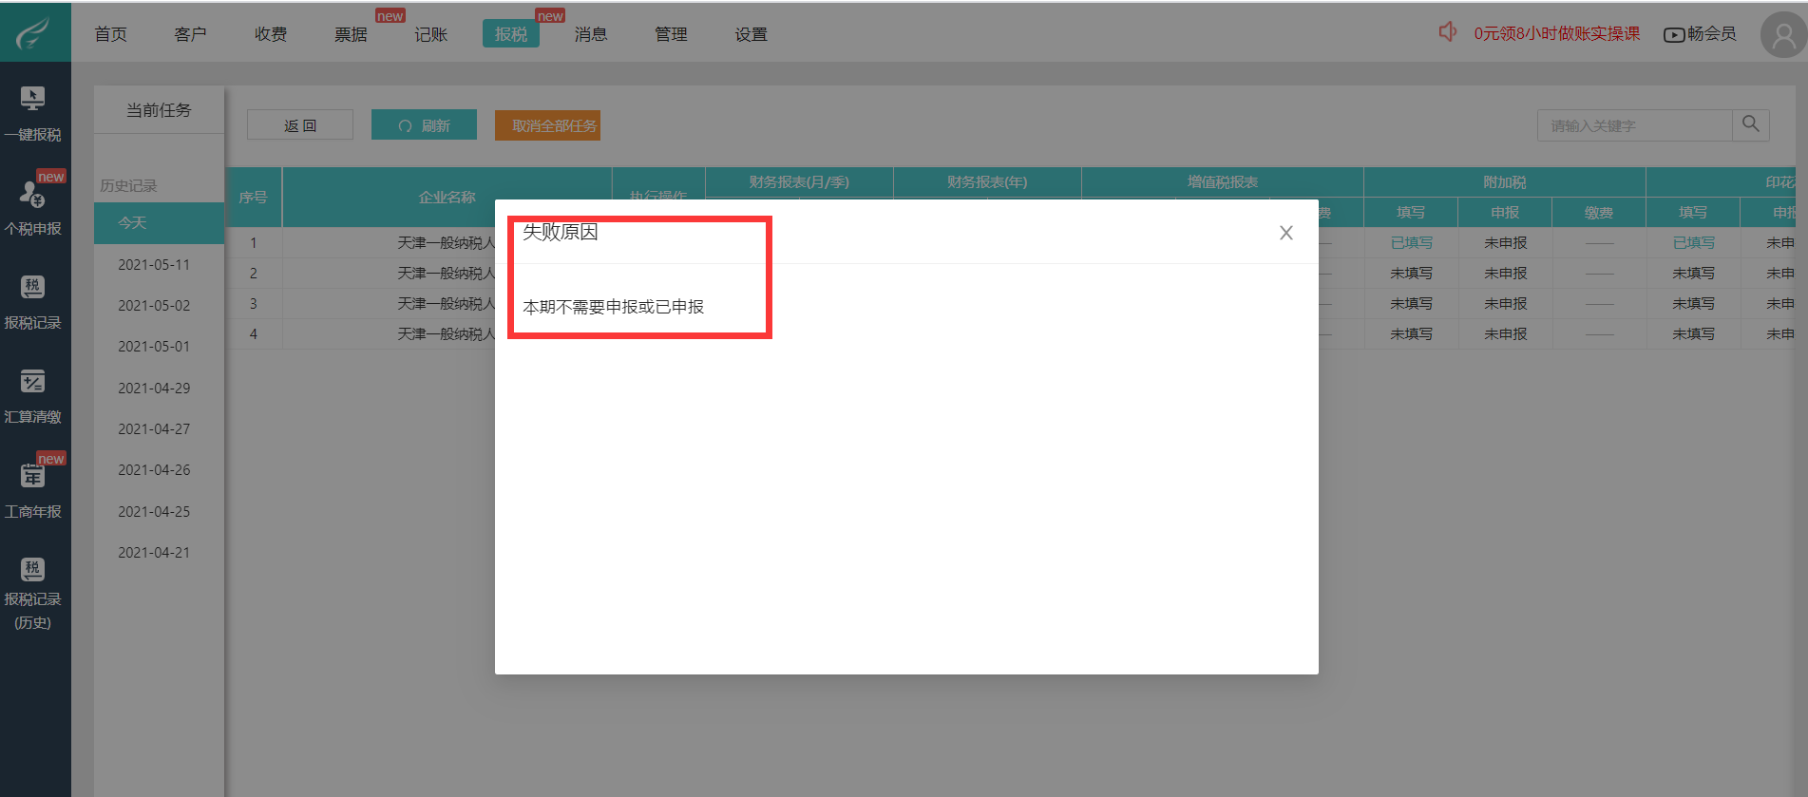Image resolution: width=1808 pixels, height=797 pixels.
Task: Click the keyword search input field
Action: click(x=1634, y=125)
